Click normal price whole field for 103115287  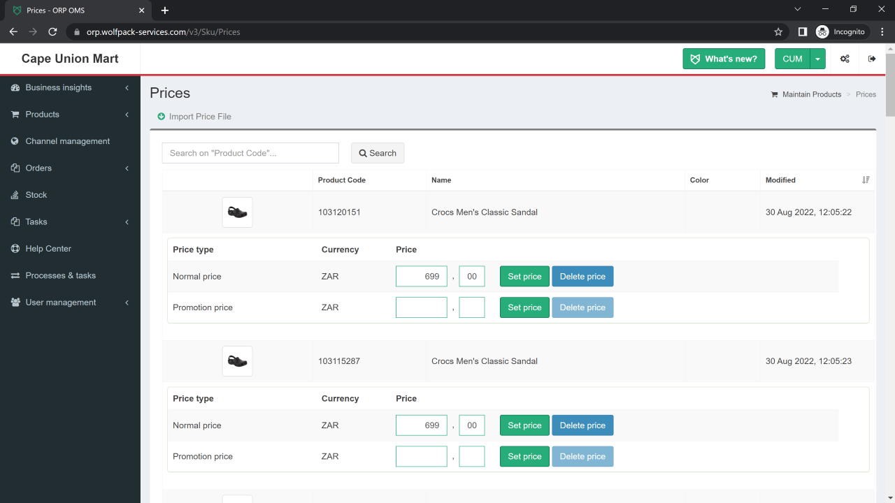point(422,425)
